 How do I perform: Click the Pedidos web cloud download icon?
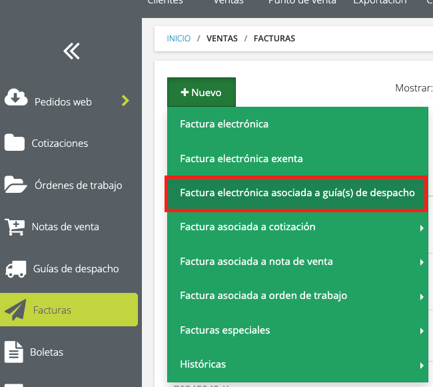16,97
